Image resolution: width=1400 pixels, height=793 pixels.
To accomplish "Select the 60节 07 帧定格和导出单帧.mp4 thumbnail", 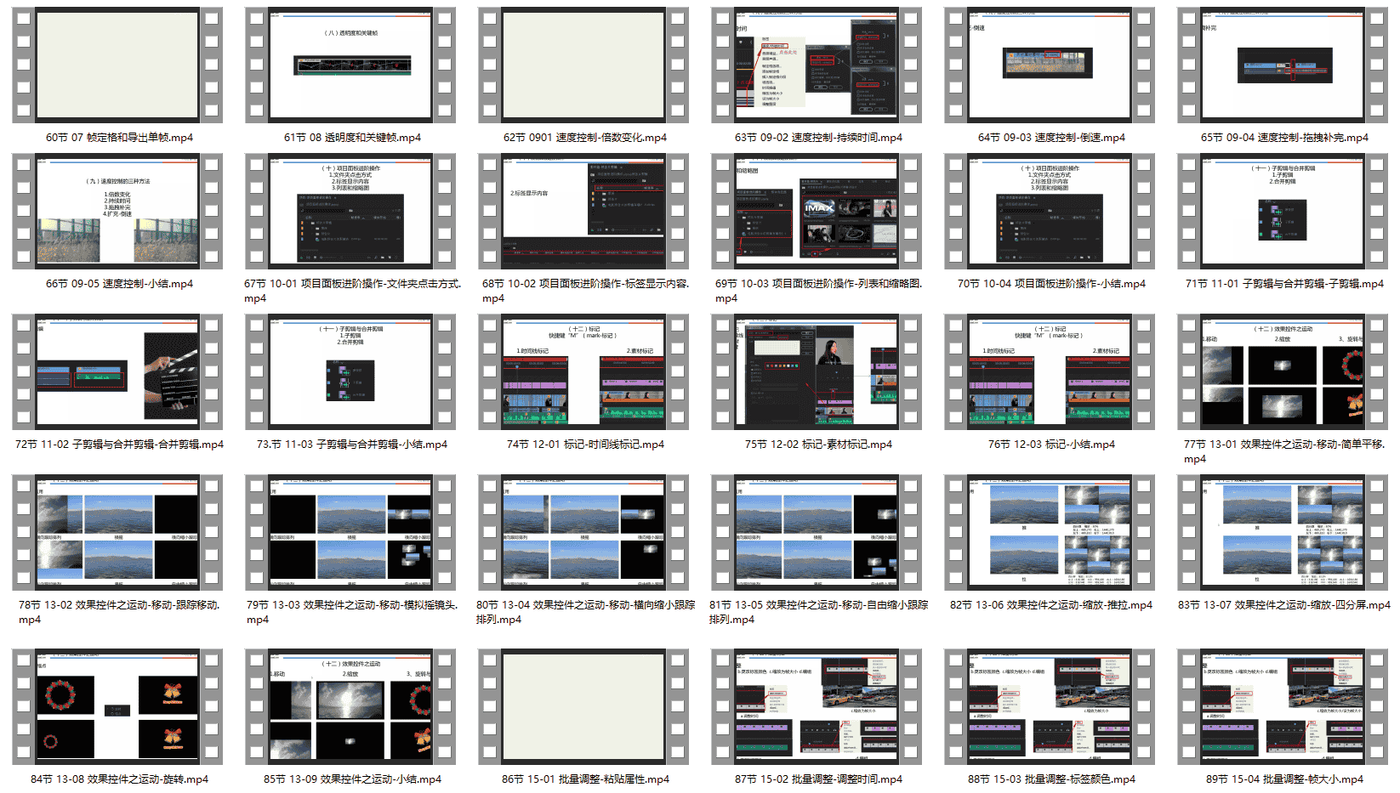I will (117, 65).
